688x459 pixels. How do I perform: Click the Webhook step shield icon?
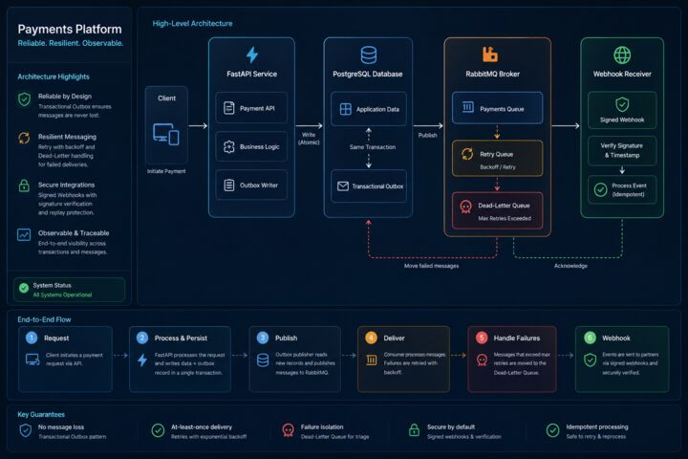pos(591,361)
